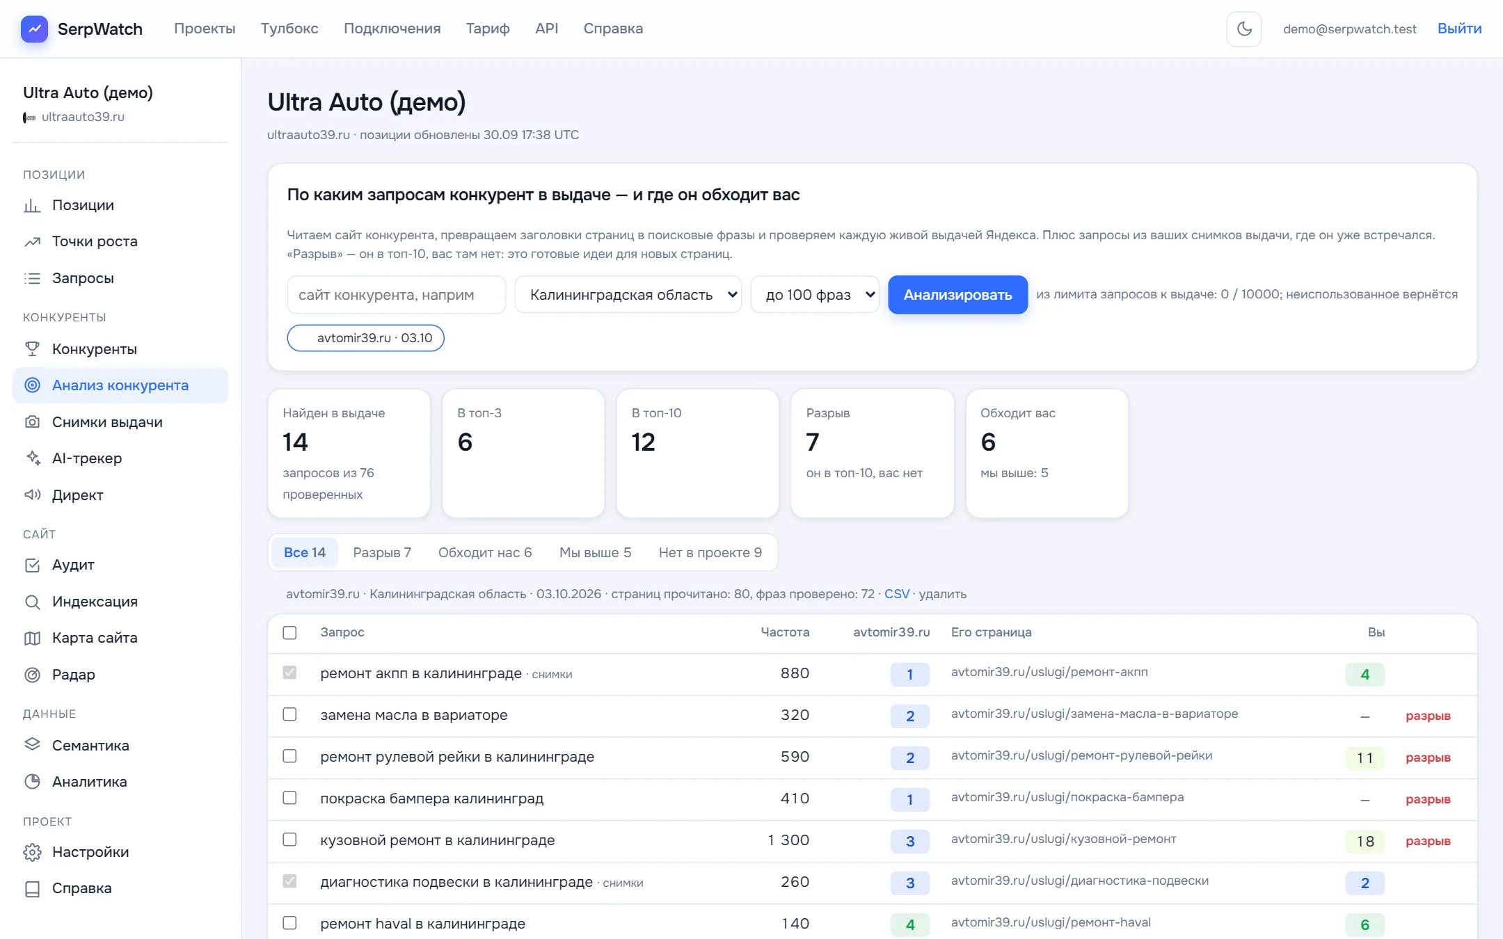Switch to the Мы выше 5 tab

tap(596, 552)
